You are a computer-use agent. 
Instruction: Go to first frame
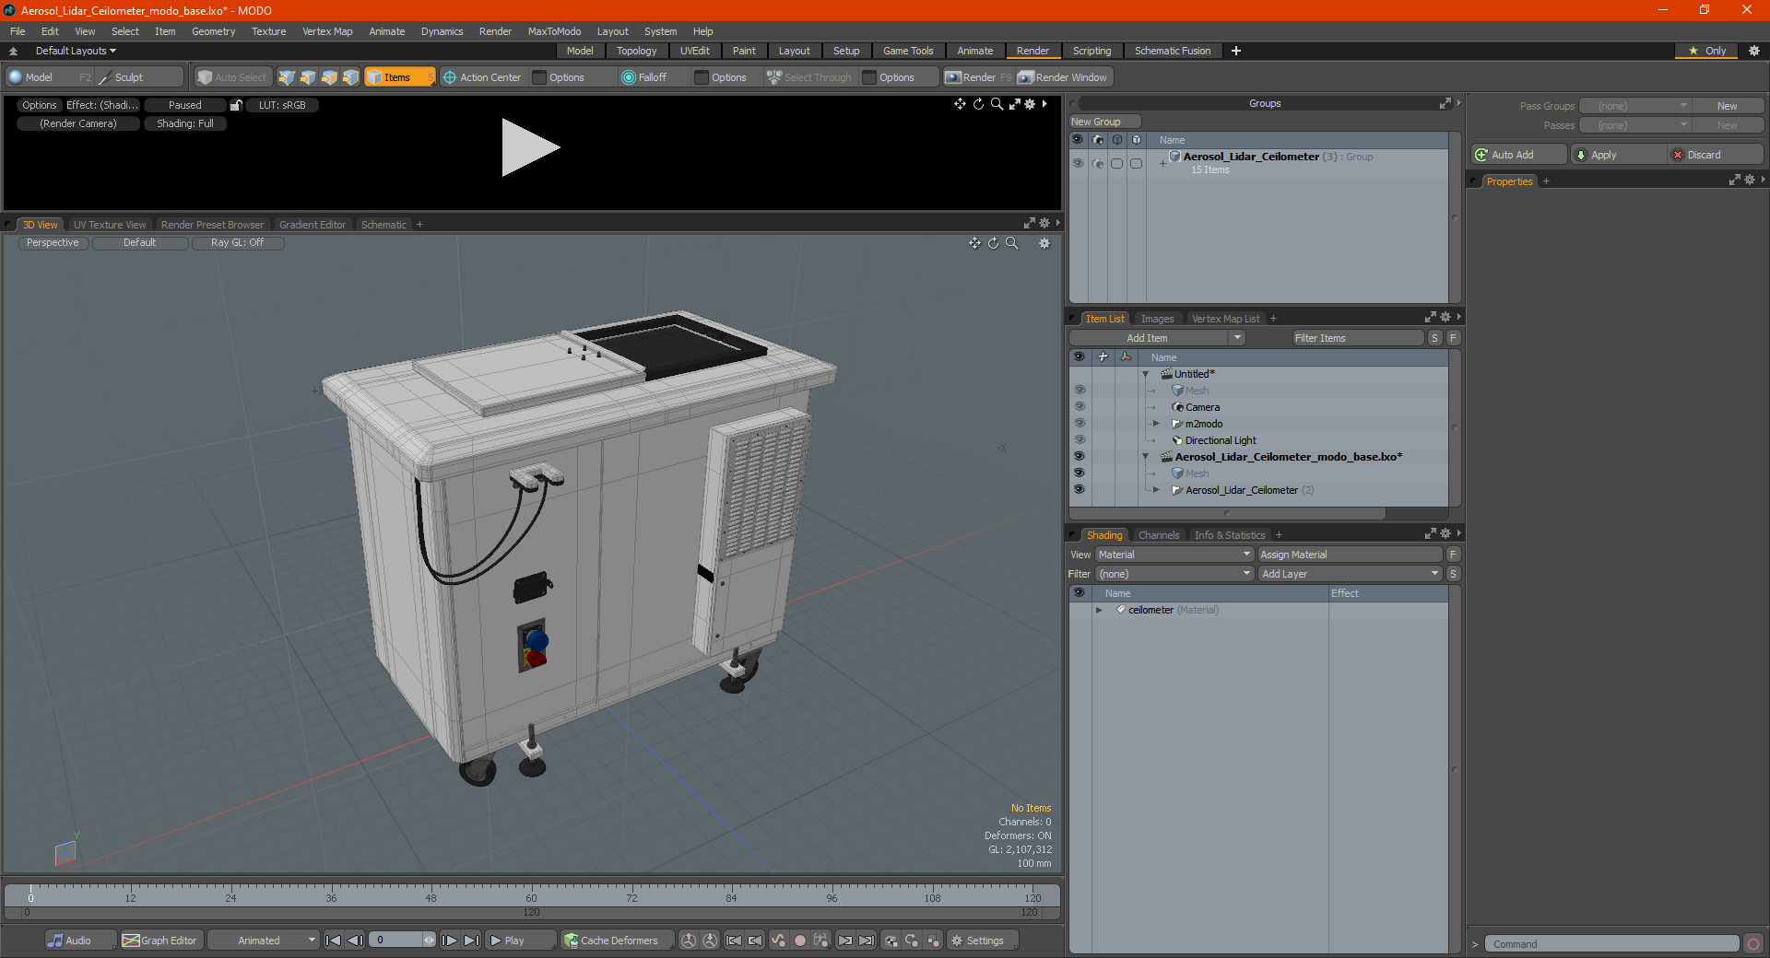click(334, 940)
